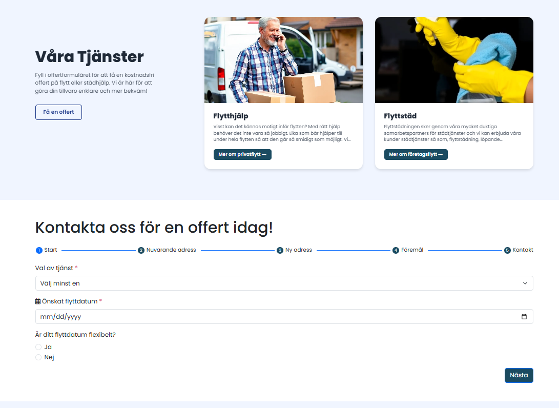The image size is (559, 408).
Task: Click the Ja label text
Action: click(48, 347)
